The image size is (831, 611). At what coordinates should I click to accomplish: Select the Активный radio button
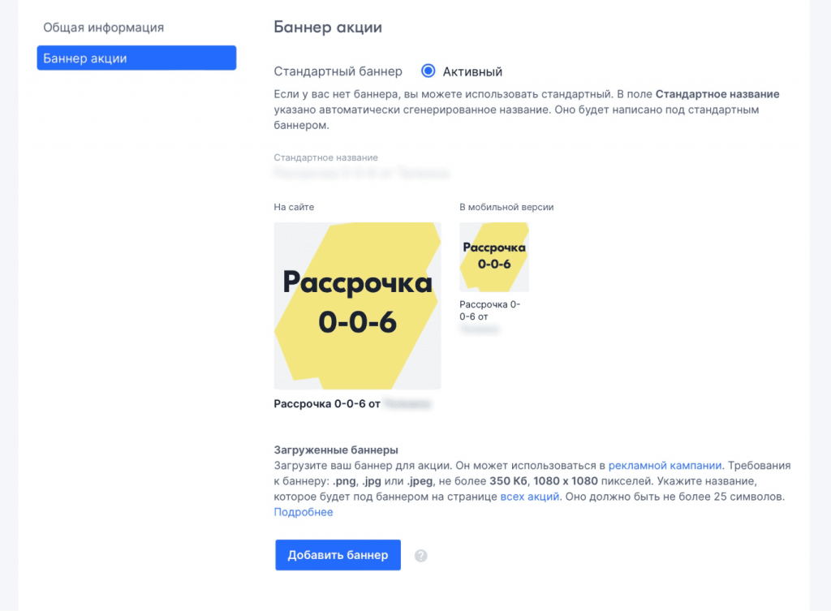click(428, 71)
